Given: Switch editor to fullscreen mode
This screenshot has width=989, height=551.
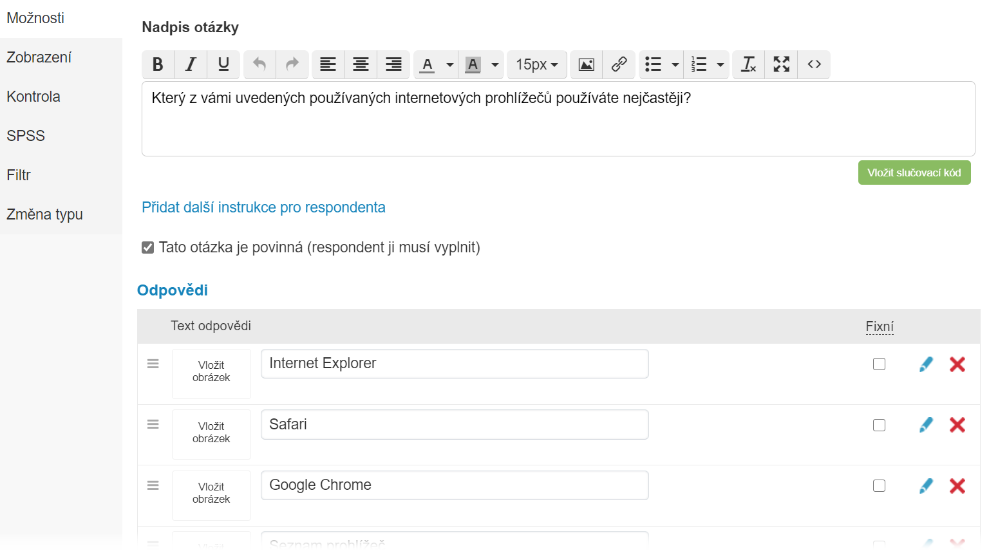Looking at the screenshot, I should click(782, 64).
